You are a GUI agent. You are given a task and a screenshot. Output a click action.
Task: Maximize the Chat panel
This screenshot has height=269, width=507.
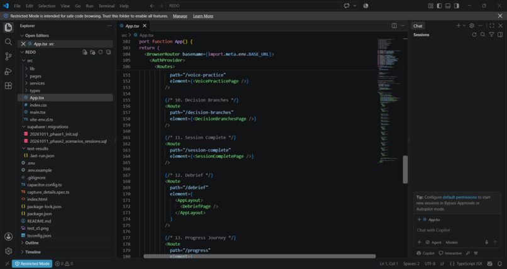coord(492,26)
